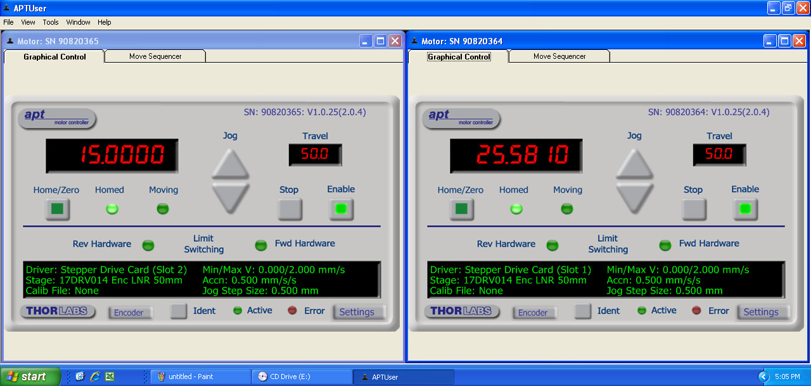This screenshot has height=386, width=811.
Task: Open the Window menu
Action: pos(79,22)
